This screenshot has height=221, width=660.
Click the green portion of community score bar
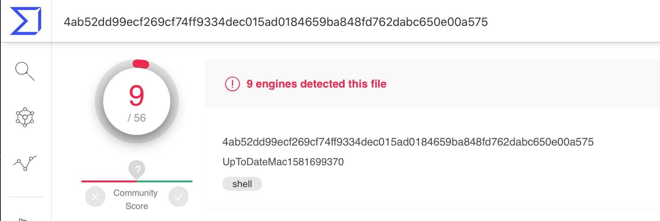[x=164, y=181]
